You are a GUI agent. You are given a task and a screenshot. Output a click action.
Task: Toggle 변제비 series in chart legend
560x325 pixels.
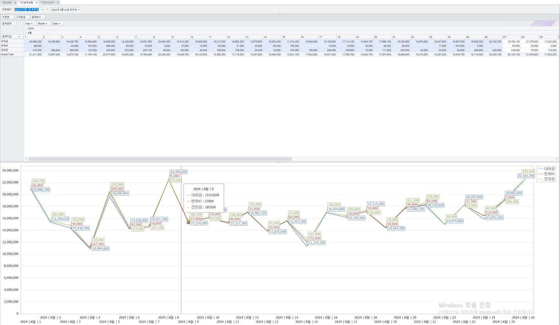click(546, 174)
